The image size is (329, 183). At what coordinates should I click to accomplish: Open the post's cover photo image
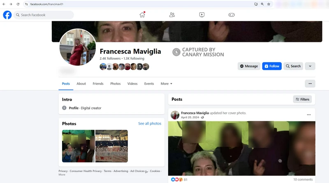[241, 148]
